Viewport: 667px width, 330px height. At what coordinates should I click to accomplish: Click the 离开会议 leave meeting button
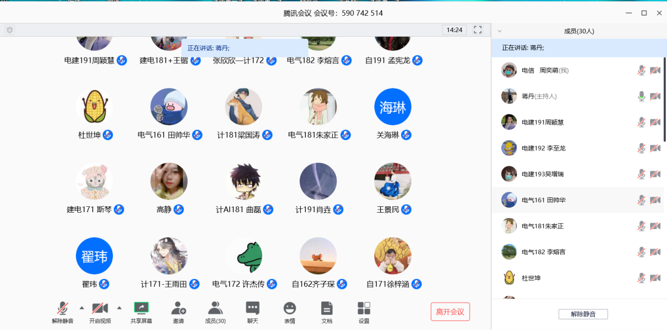point(450,312)
